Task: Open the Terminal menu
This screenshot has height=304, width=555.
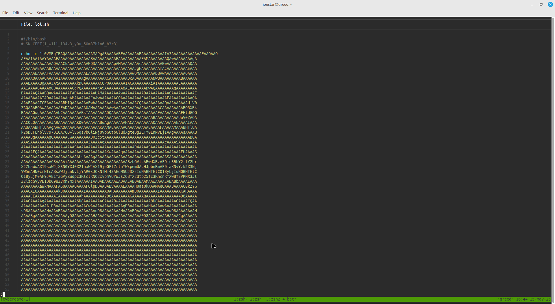Action: pos(61,13)
